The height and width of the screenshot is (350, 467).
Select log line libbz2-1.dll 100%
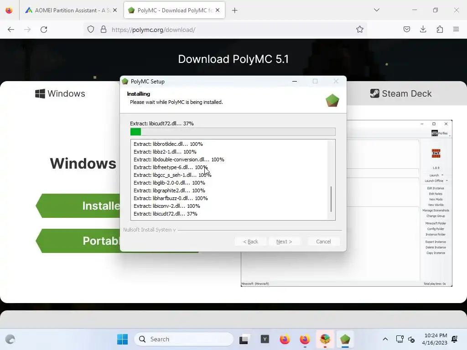point(165,152)
